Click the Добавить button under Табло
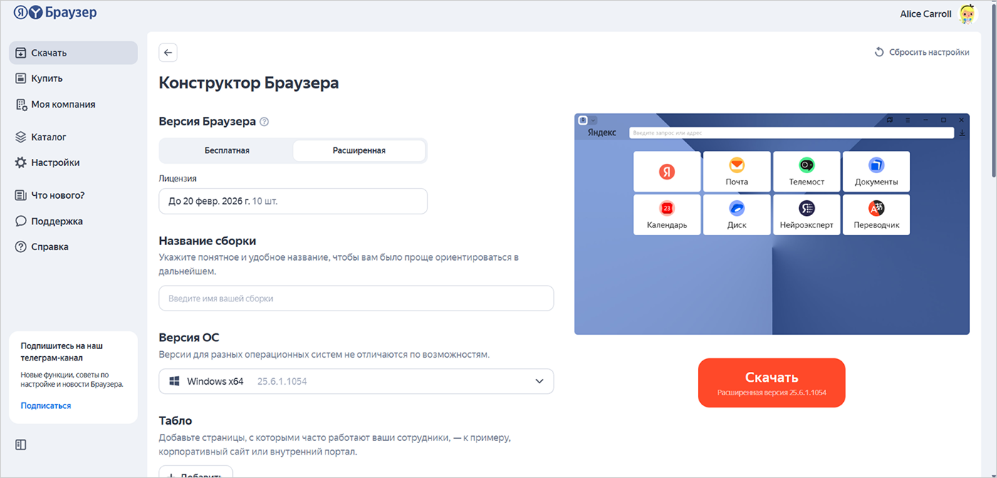 pos(196,472)
